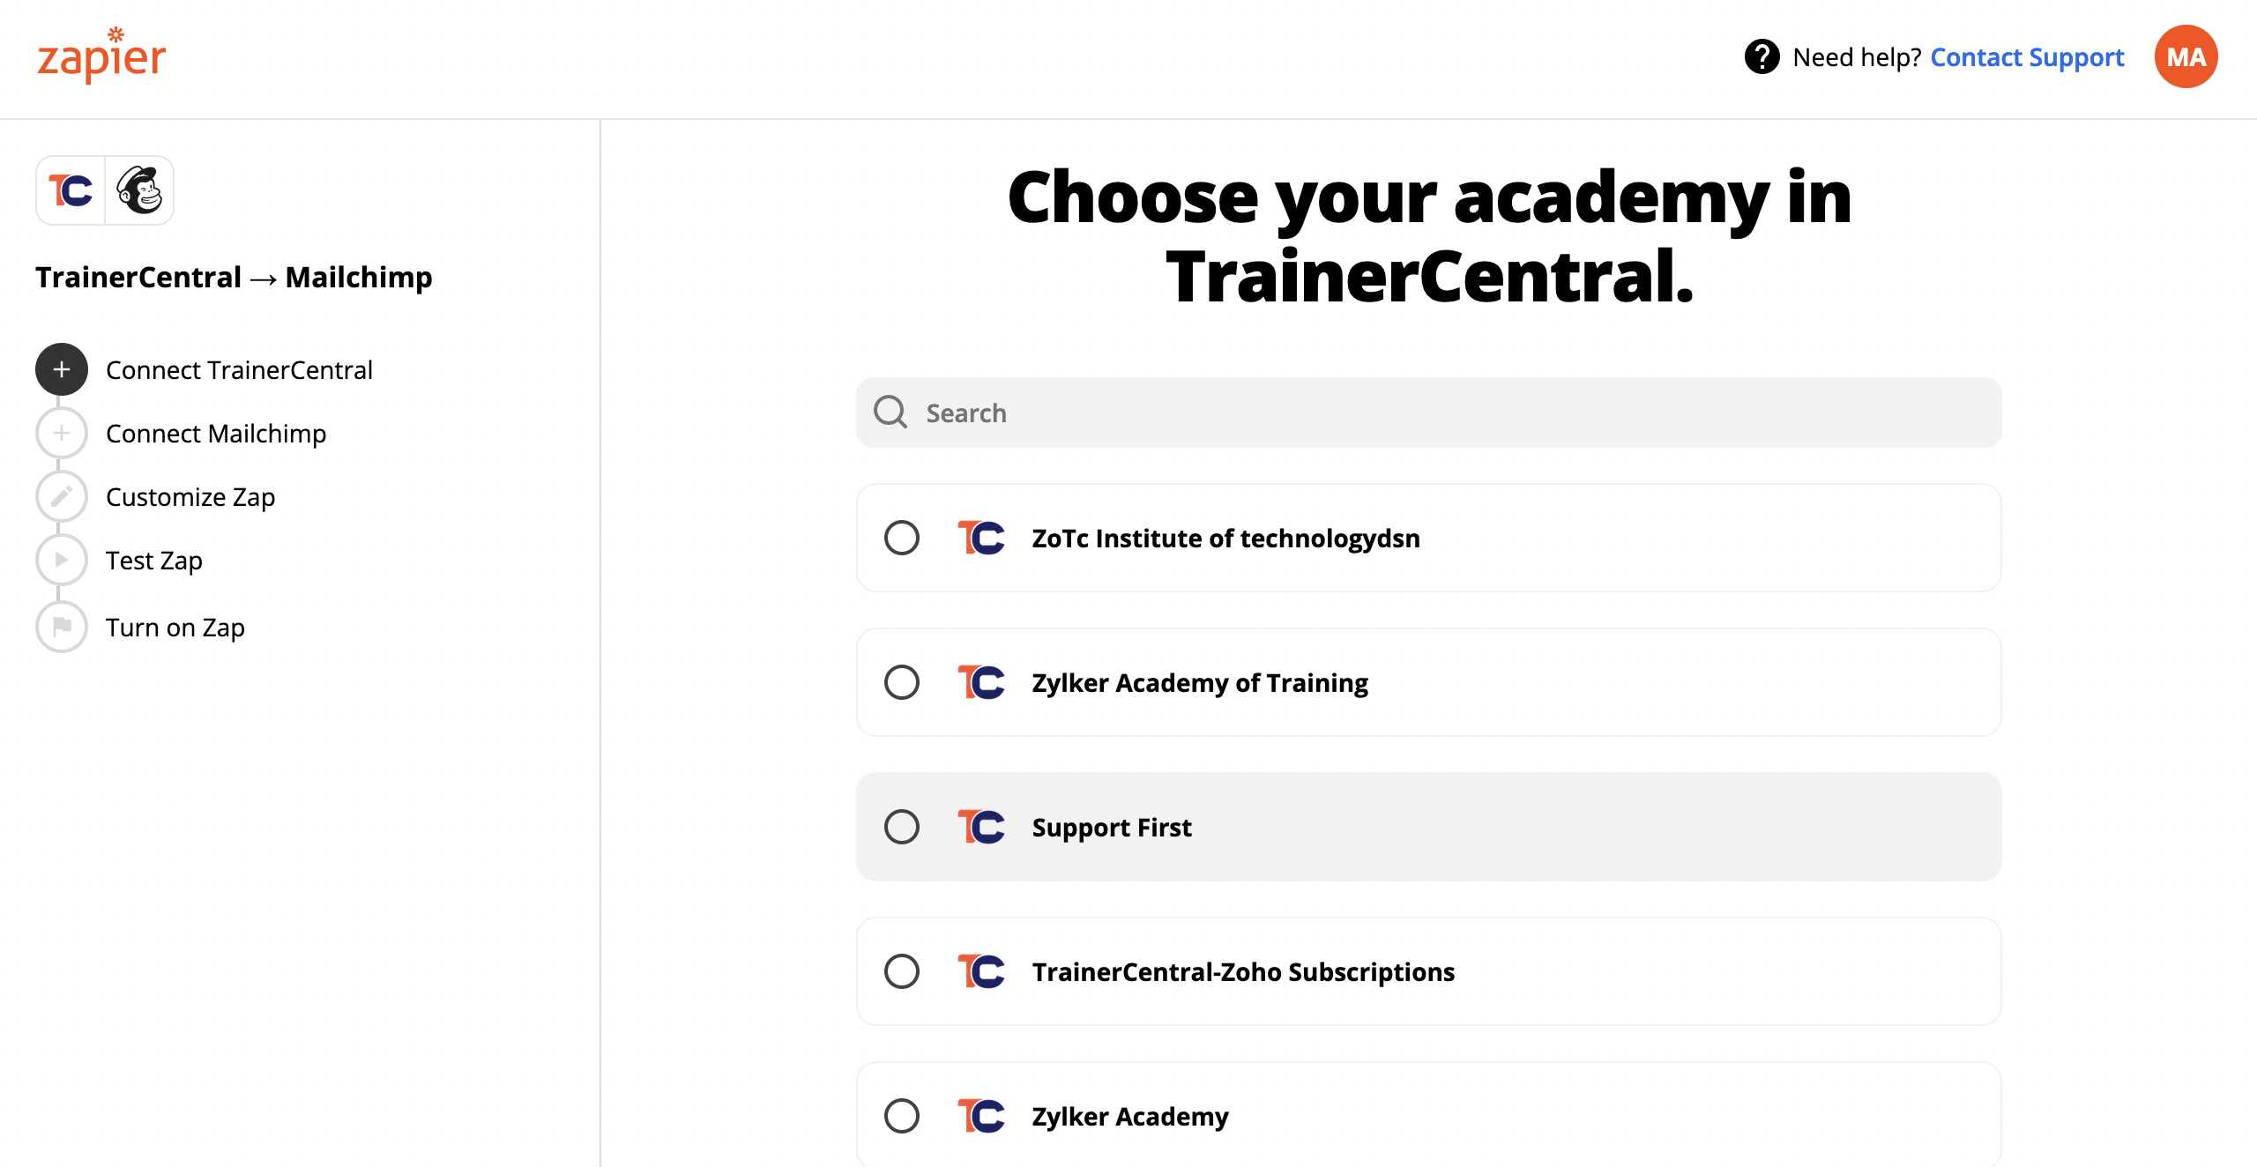Pick the TrainerCentral-Zoho Subscriptions radio option

[902, 971]
